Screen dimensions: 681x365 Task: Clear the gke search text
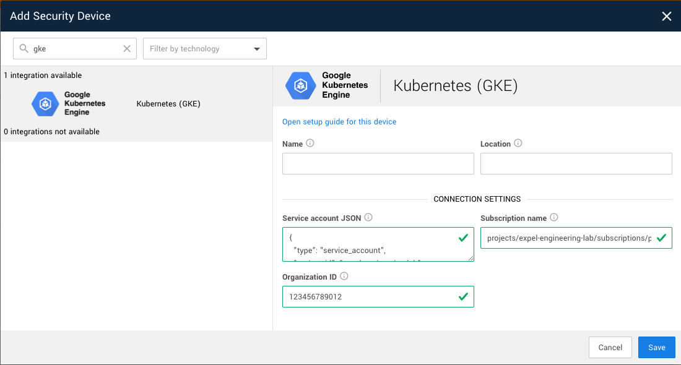[127, 49]
